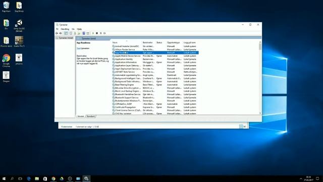Select the ASP.NET State Service row
This screenshot has width=323, height=182.
coord(155,72)
